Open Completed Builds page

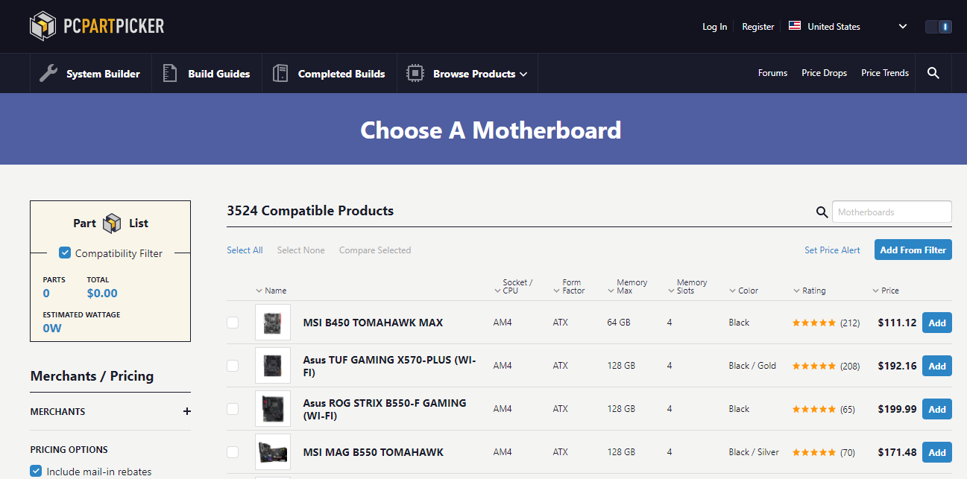[x=341, y=74]
